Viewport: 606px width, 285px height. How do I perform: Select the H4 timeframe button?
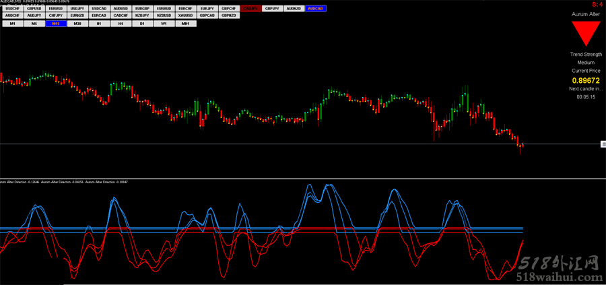[x=121, y=24]
